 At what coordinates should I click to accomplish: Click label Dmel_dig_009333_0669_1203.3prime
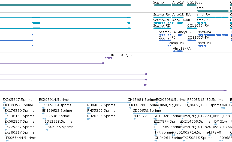(190, 105)
